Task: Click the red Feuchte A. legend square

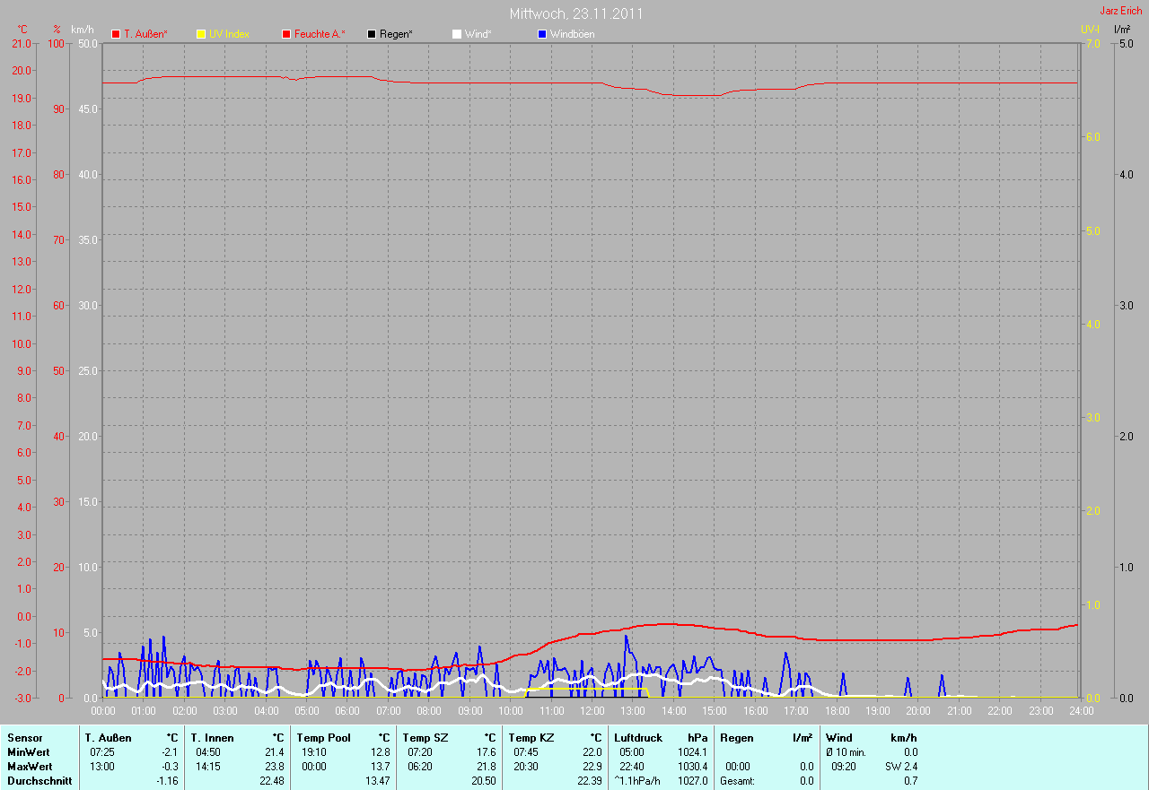Action: [x=287, y=34]
